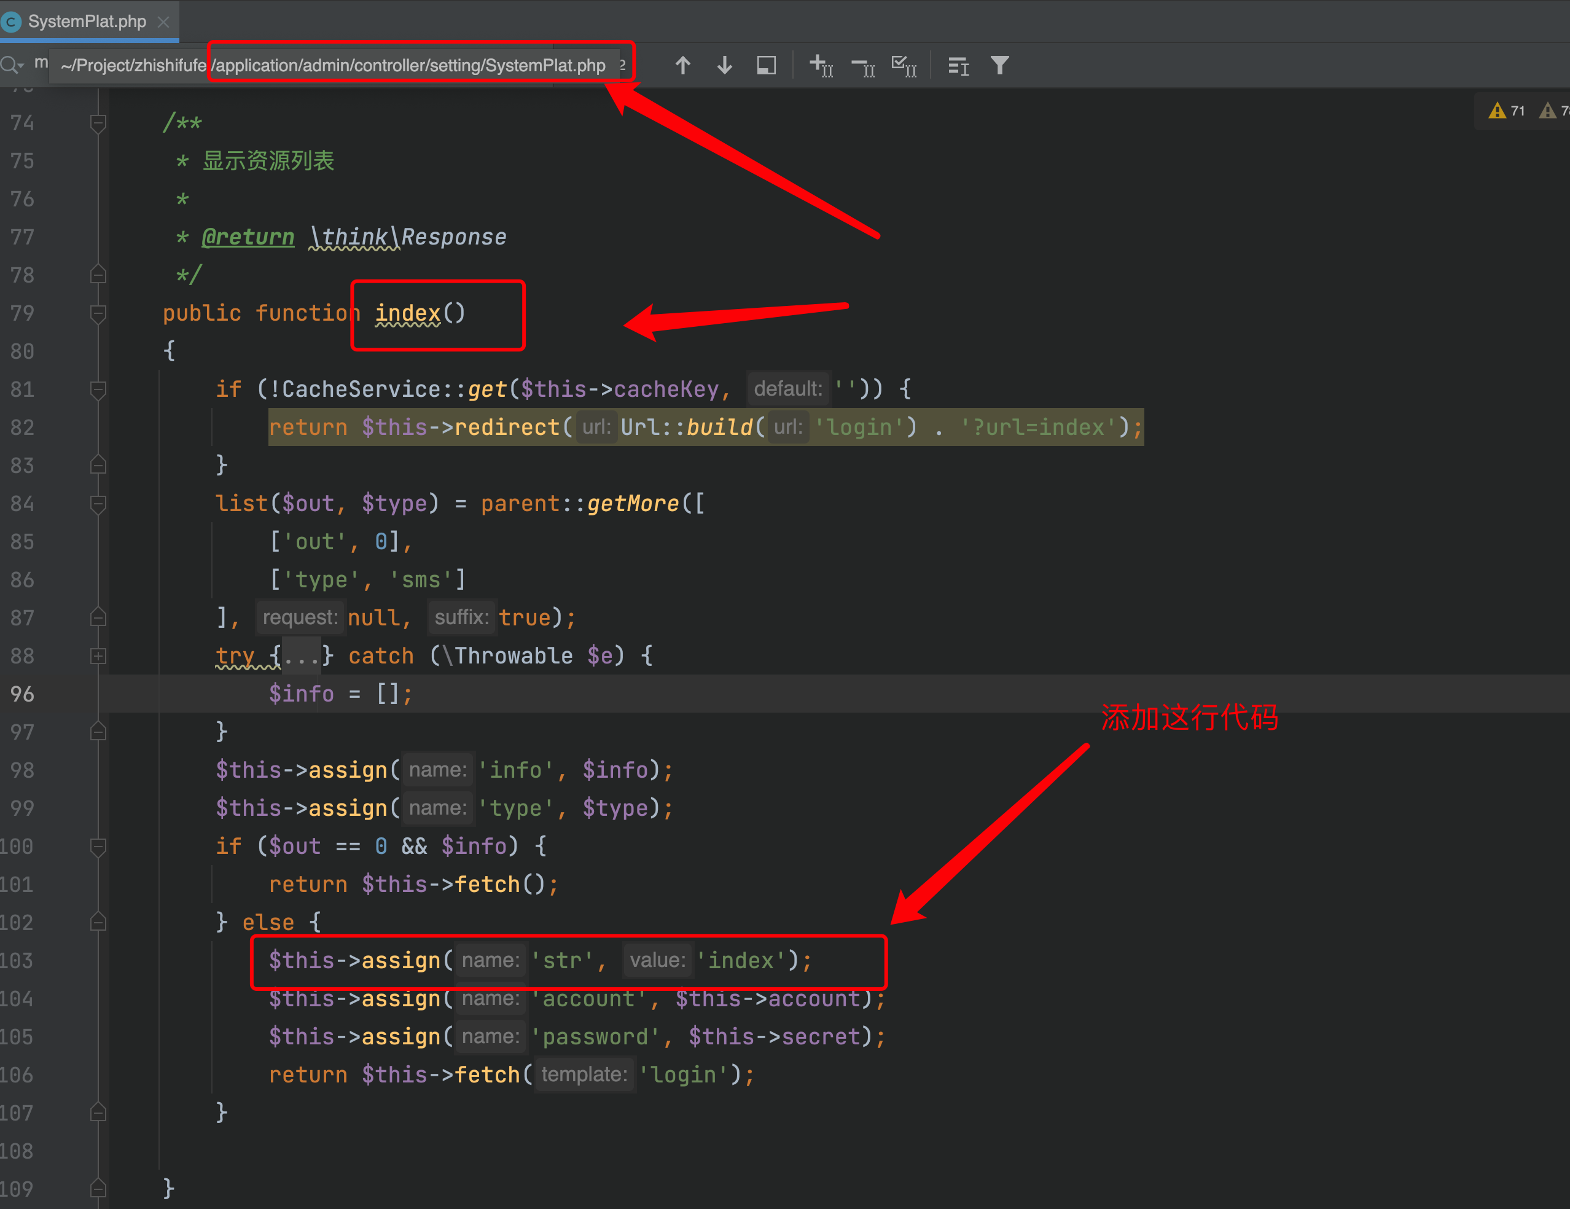Screen dimensions: 1570x1209
Task: Click fold end marker at line 83
Action: click(98, 465)
